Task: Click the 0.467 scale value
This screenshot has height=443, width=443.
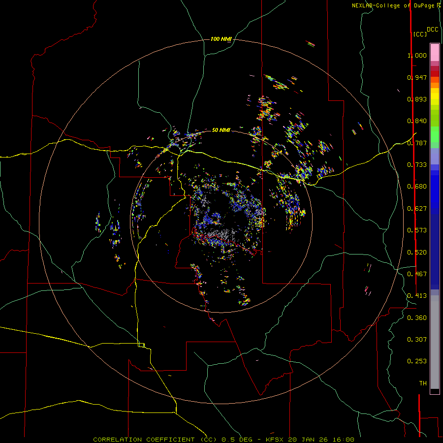Action: coord(417,274)
